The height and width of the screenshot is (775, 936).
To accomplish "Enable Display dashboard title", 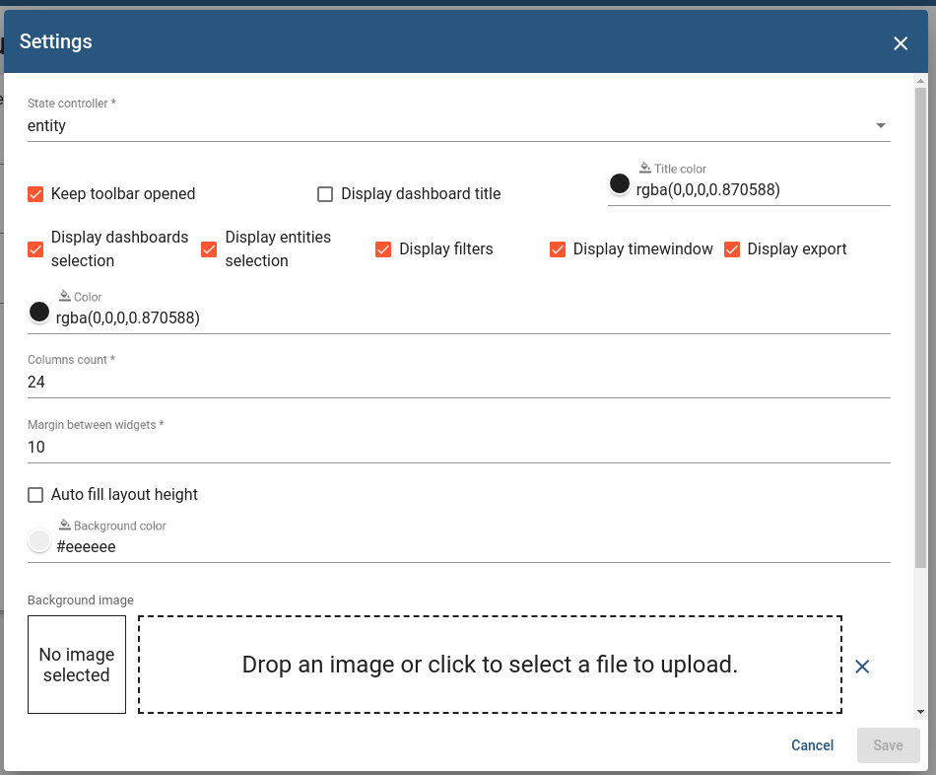I will coord(325,194).
